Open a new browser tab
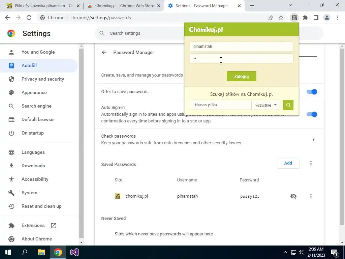This screenshot has width=345, height=259. click(x=252, y=6)
